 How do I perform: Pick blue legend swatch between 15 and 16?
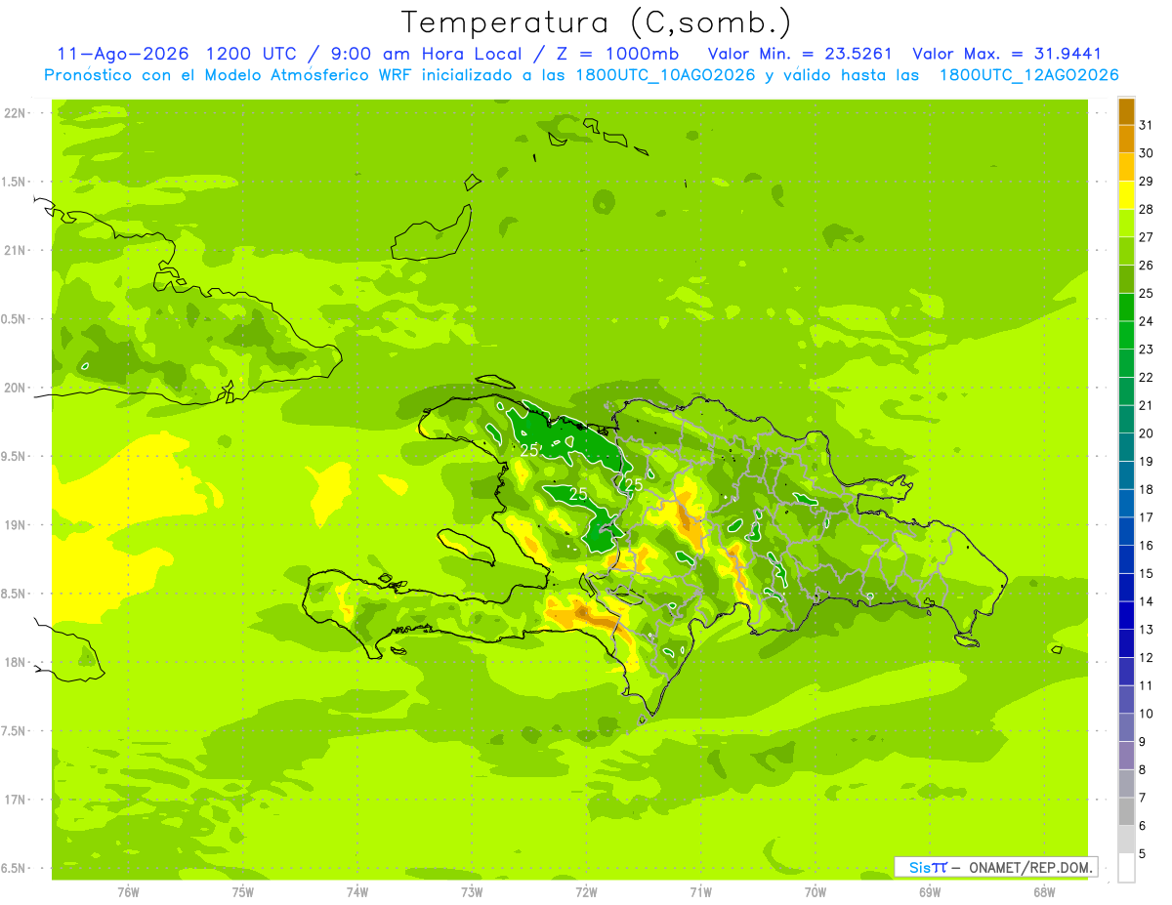1126,559
